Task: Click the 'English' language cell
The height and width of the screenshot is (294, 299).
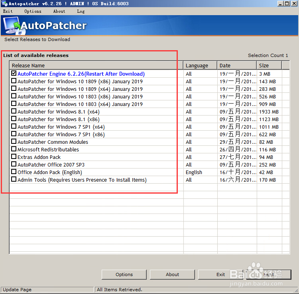Action: [194, 172]
